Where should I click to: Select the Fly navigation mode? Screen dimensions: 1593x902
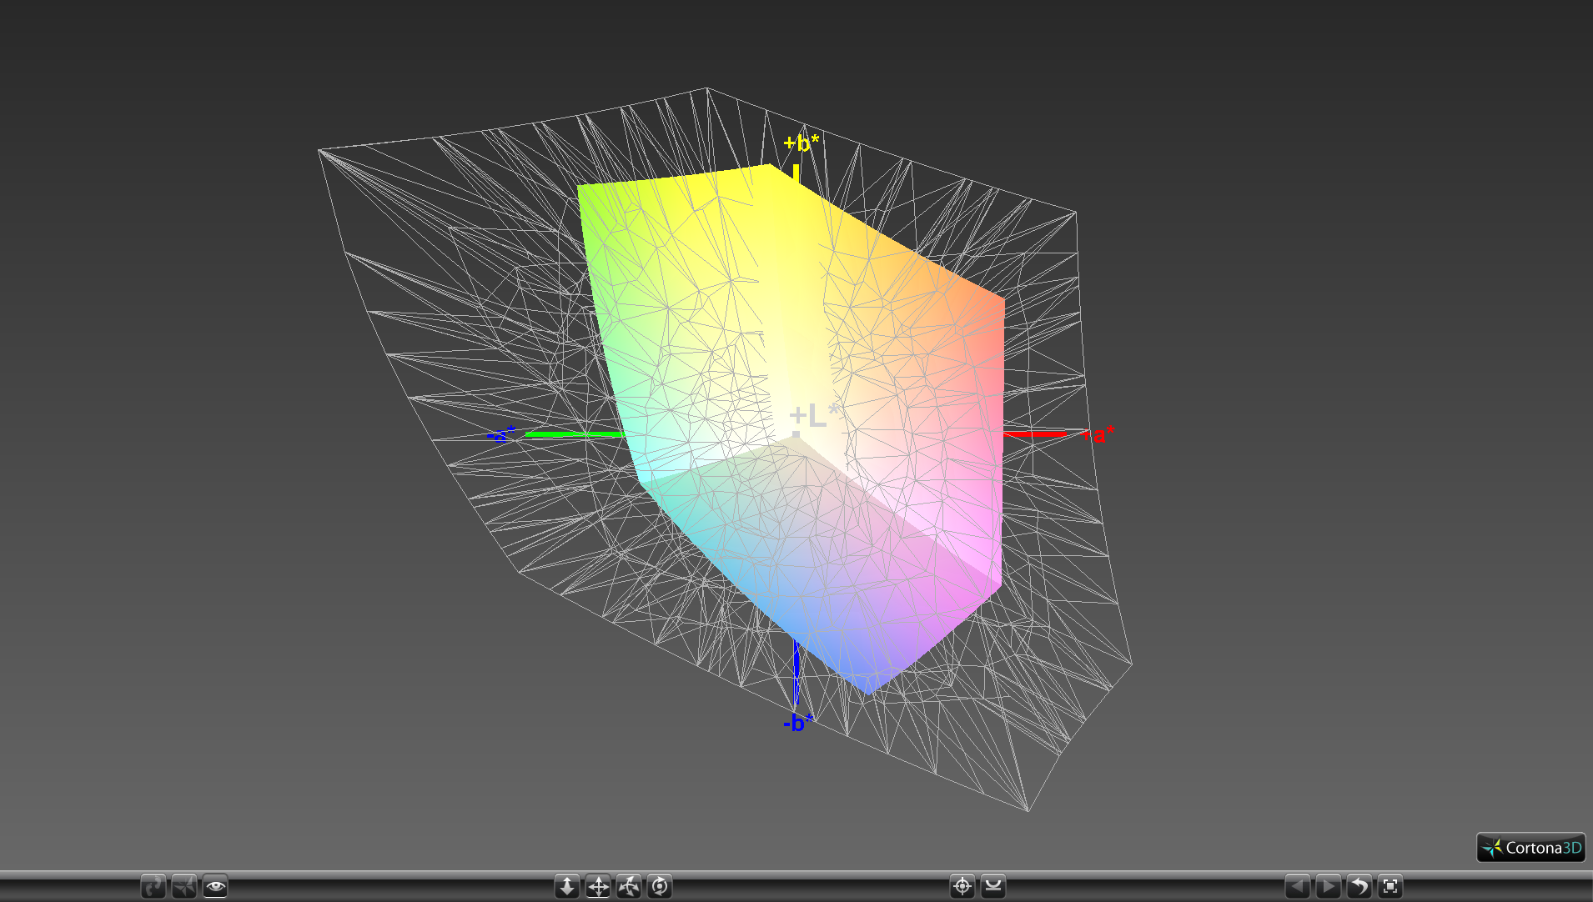184,886
